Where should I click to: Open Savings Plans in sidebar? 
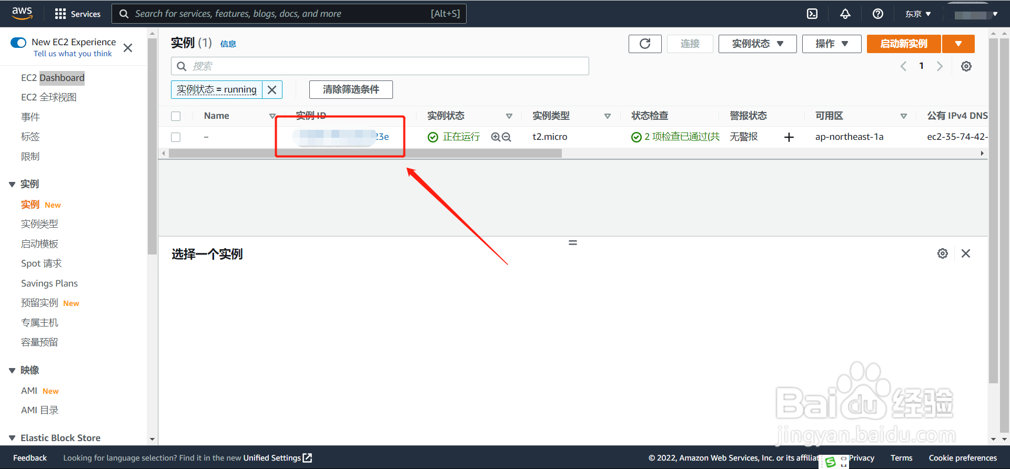coord(49,283)
